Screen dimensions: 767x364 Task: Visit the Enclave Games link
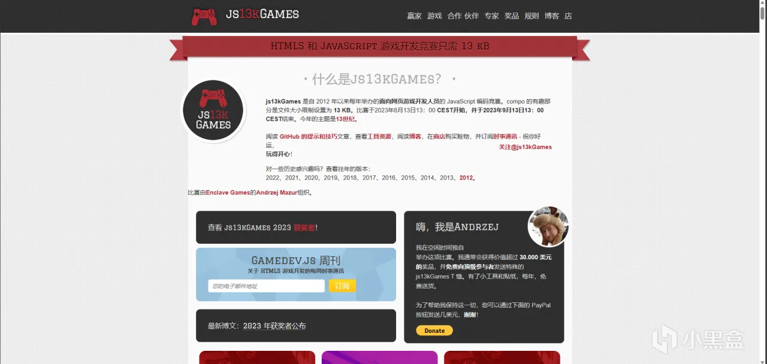click(x=228, y=193)
